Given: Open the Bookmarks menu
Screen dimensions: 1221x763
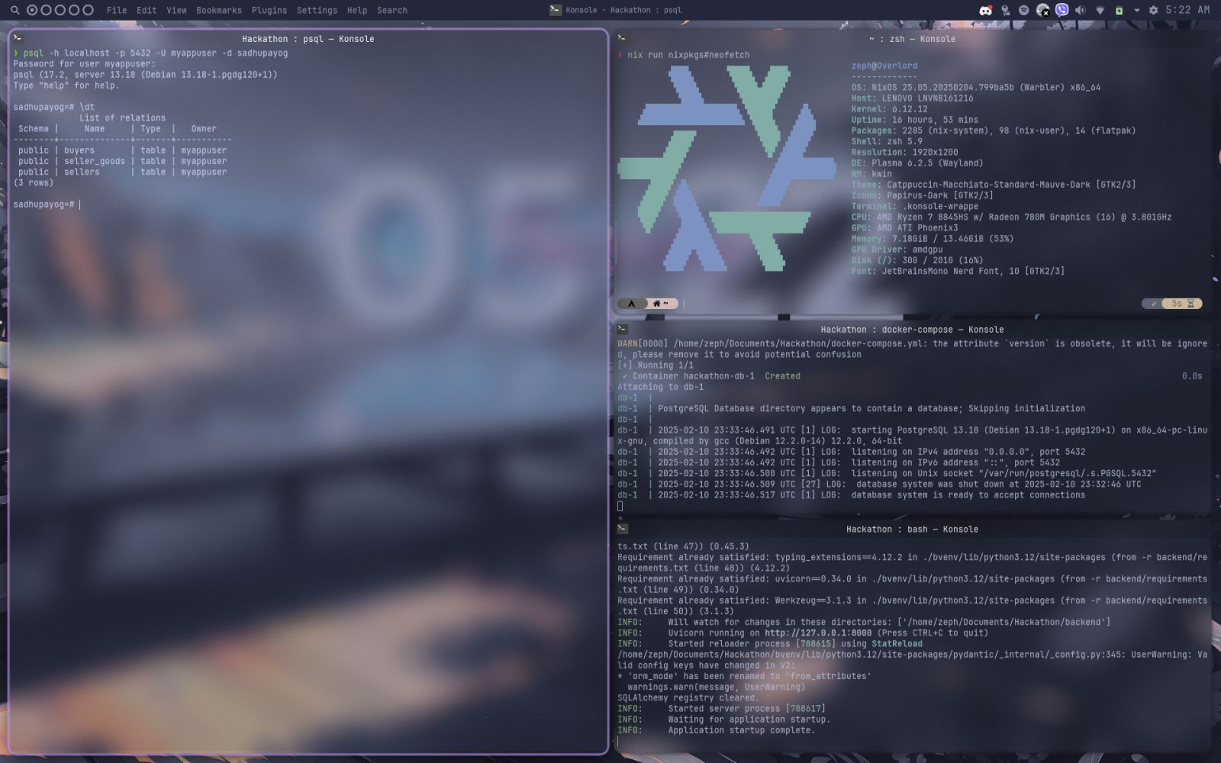Looking at the screenshot, I should (x=219, y=11).
